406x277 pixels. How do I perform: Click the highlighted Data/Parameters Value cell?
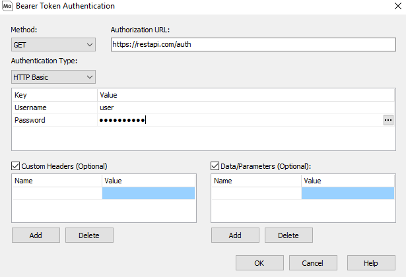coord(348,193)
